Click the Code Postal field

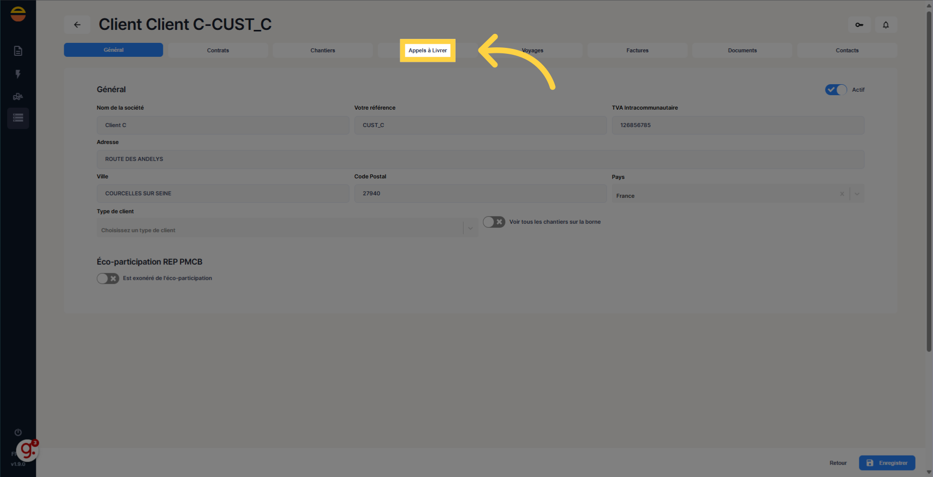480,193
